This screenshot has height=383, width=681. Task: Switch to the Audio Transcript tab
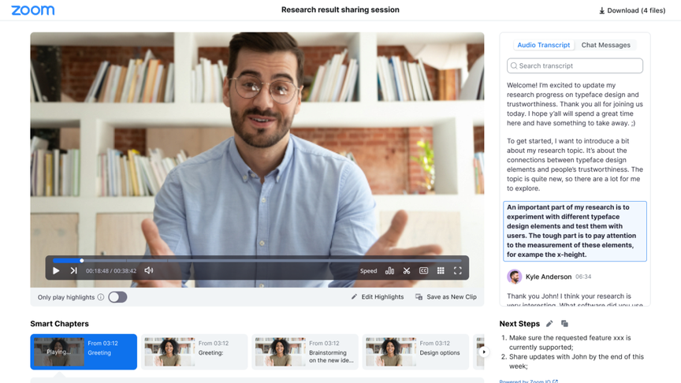543,45
